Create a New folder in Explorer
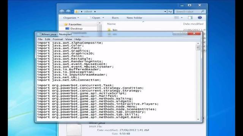This screenshot has width=243, height=136. pyautogui.click(x=134, y=18)
